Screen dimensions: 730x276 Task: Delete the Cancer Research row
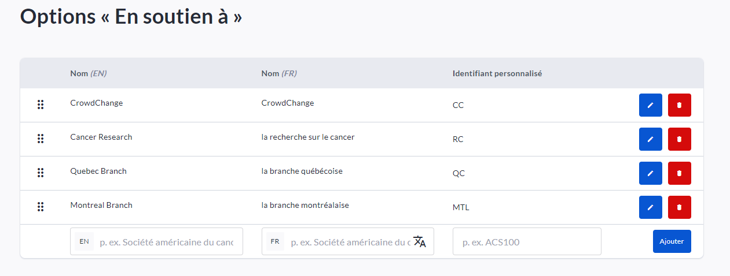click(679, 139)
